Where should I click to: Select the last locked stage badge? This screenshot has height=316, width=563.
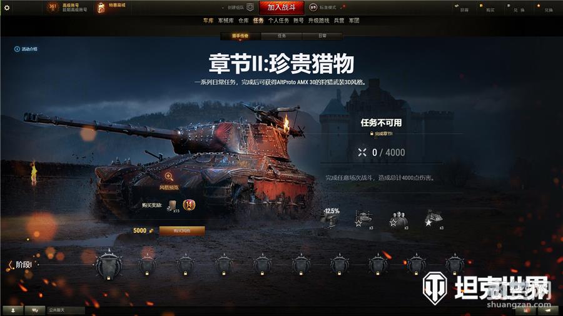(x=455, y=265)
